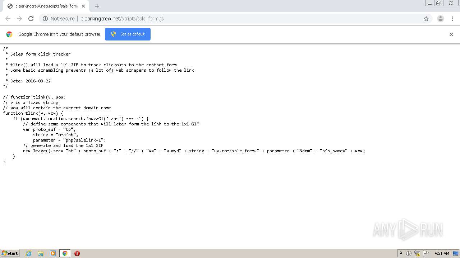Click the 'var proto_suf = "tp",' line

pos(50,129)
